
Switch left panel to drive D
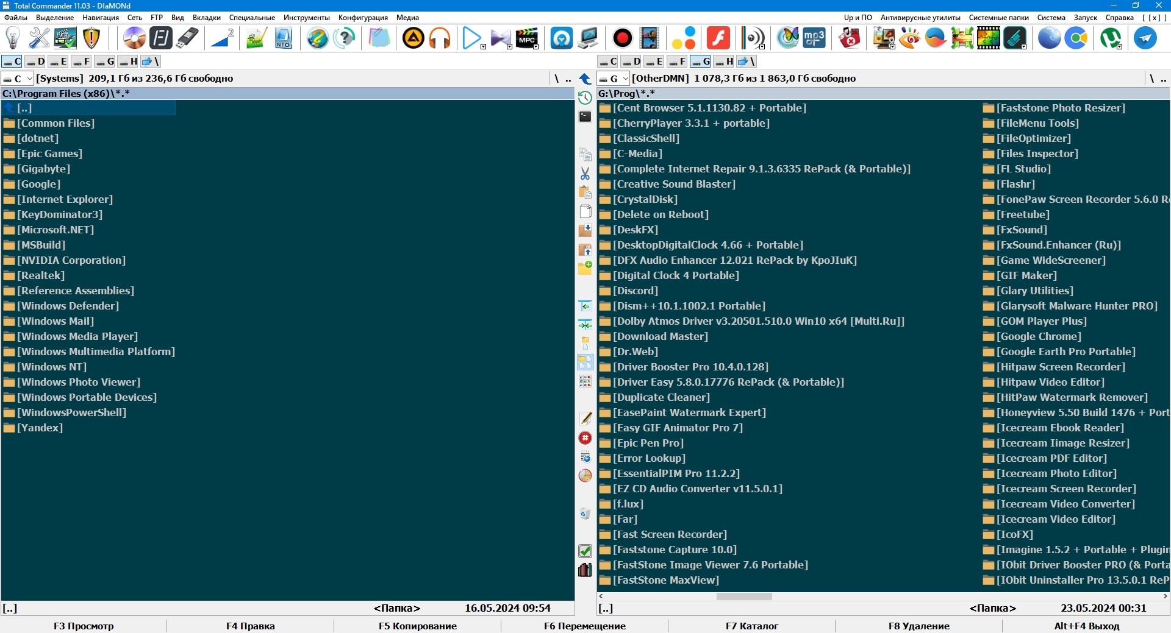35,62
